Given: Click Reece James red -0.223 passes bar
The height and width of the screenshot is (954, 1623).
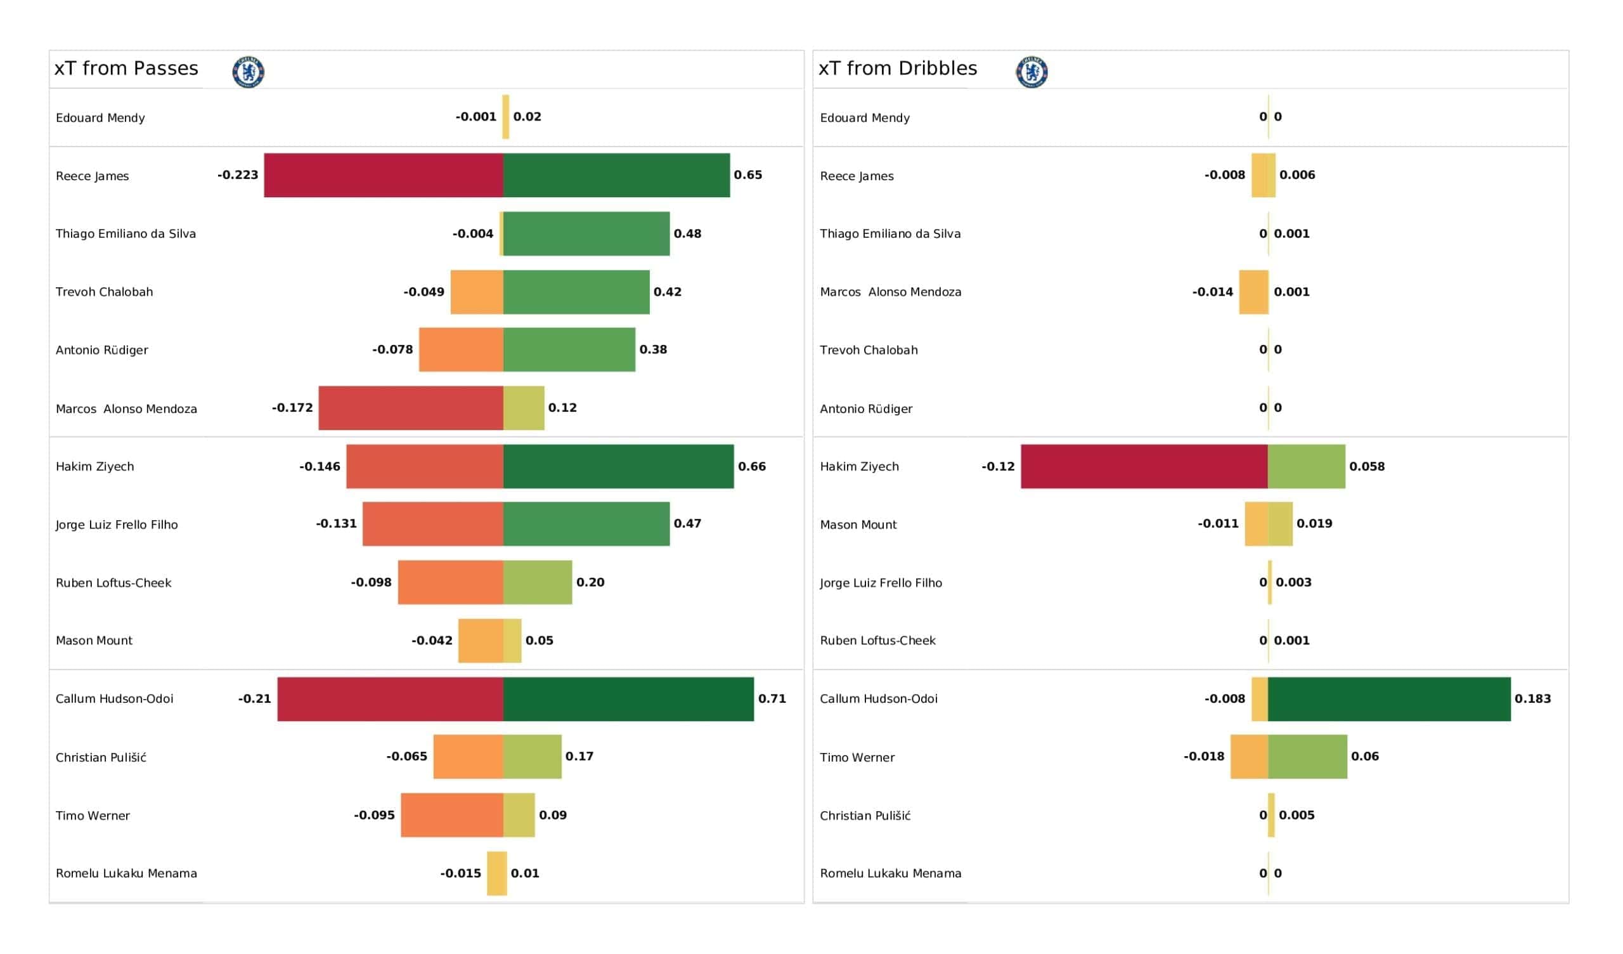Looking at the screenshot, I should 384,175.
